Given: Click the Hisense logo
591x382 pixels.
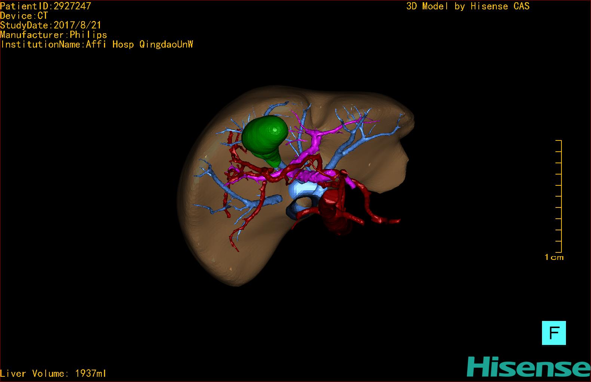Looking at the screenshot, I should point(528,367).
